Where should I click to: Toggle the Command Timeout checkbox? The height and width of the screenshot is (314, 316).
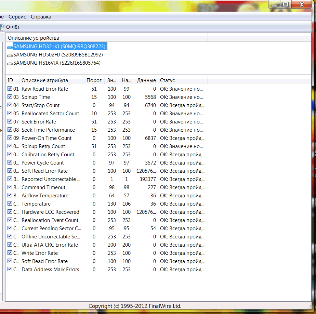10,187
